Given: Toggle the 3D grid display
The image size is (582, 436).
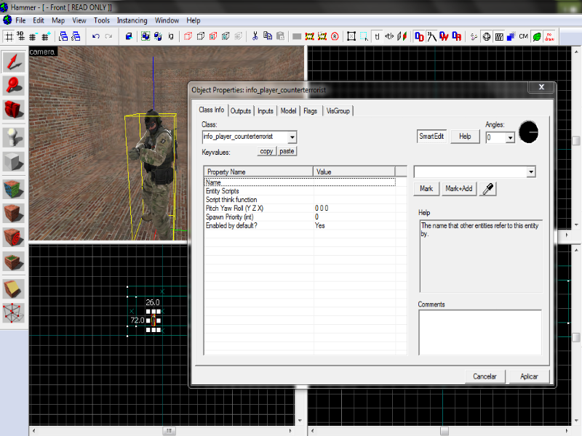Looking at the screenshot, I should pyautogui.click(x=22, y=36).
